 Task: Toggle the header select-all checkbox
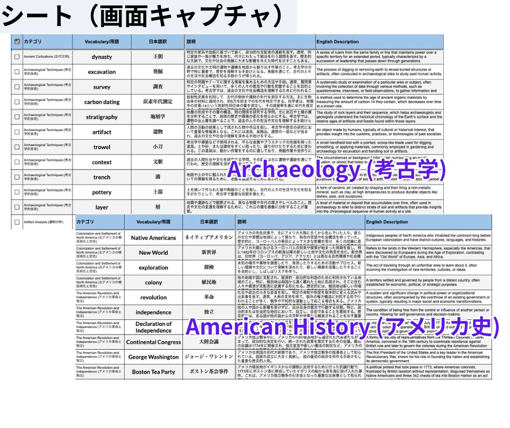(x=17, y=42)
